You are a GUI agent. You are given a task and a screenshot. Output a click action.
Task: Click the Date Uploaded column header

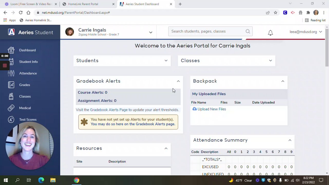click(263, 102)
